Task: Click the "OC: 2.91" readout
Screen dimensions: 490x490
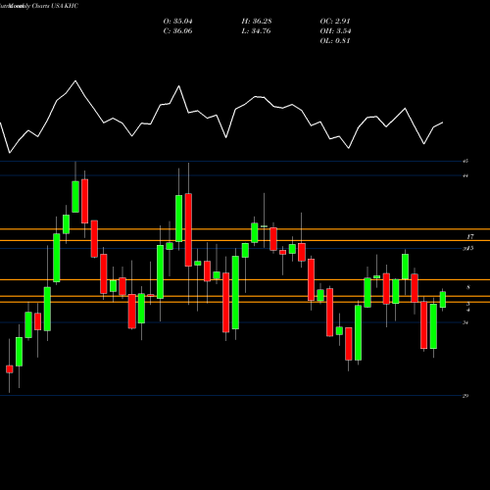Action: (x=335, y=22)
